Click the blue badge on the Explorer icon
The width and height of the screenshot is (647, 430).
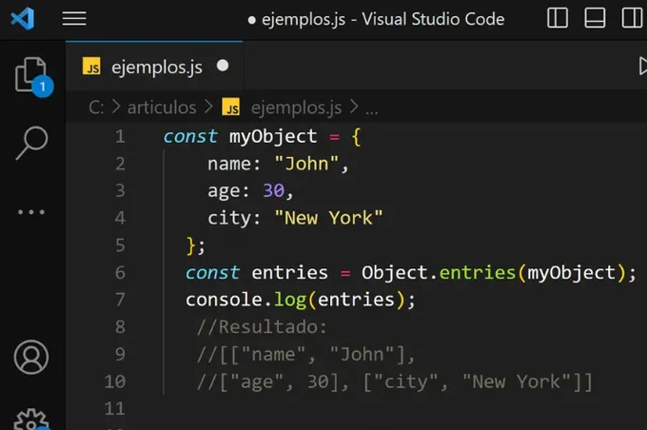(x=43, y=87)
